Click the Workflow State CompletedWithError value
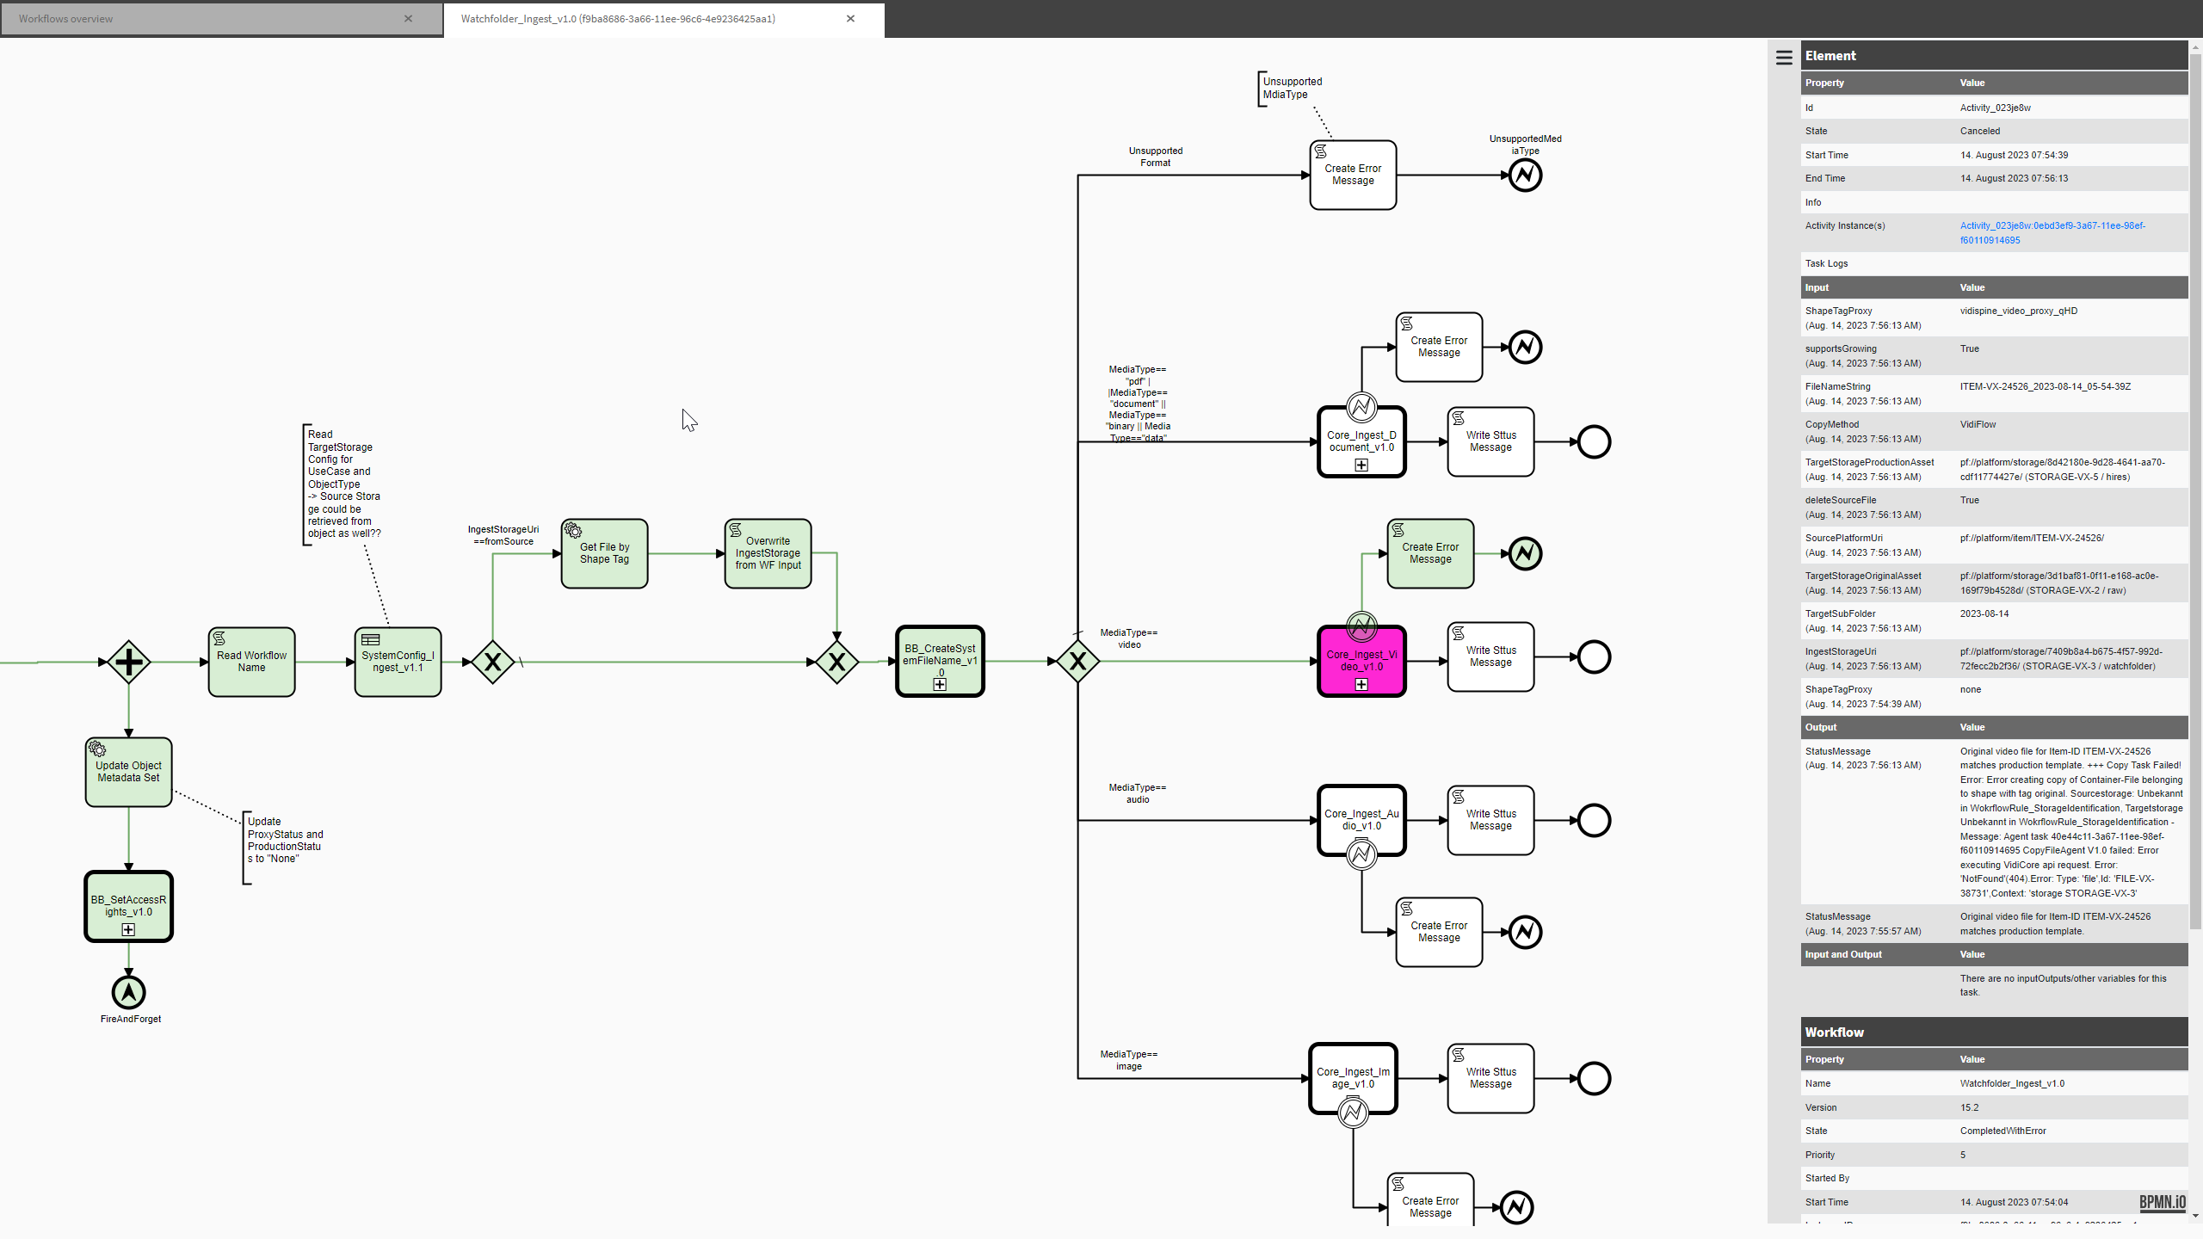This screenshot has height=1239, width=2203. 2003,1131
